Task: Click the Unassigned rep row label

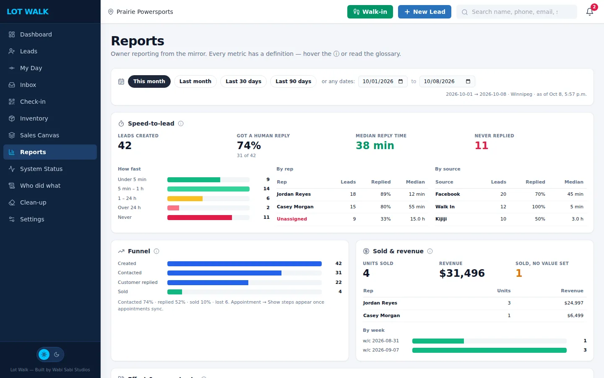Action: pos(292,219)
